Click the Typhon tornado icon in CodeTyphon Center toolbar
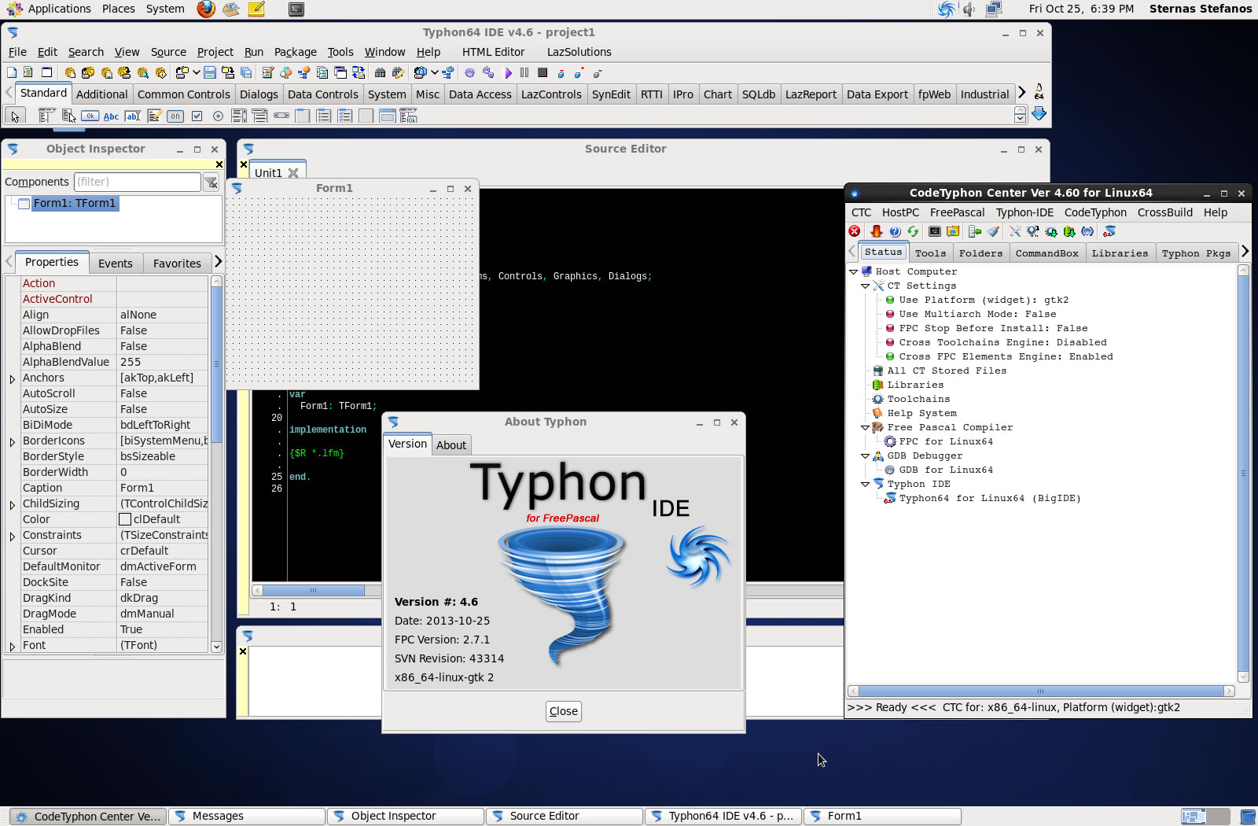 pyautogui.click(x=1109, y=231)
